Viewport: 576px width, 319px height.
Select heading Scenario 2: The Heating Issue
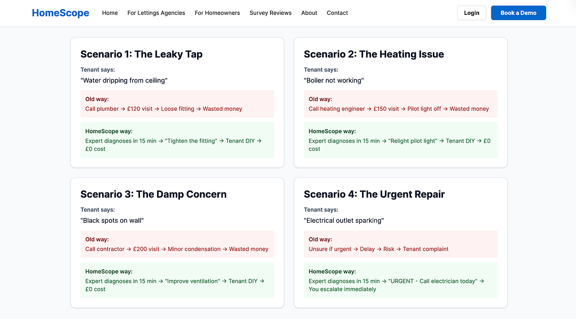(374, 54)
